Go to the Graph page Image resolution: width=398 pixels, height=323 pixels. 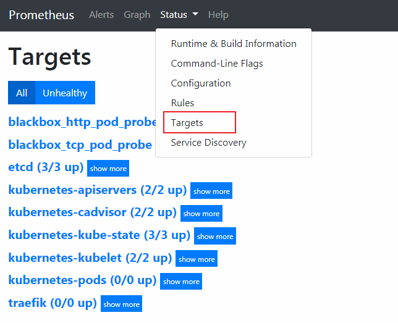tap(137, 15)
